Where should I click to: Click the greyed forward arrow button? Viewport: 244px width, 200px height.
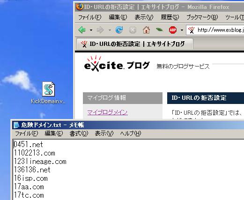click(x=100, y=30)
